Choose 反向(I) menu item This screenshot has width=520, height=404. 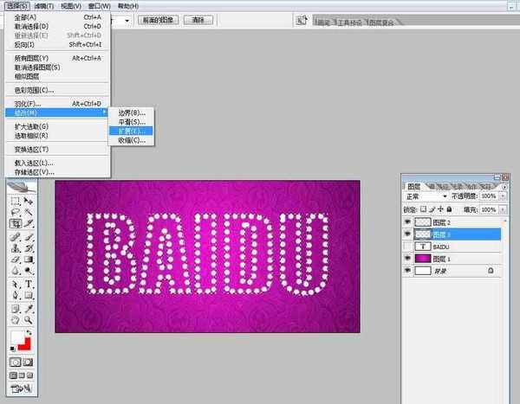click(57, 44)
